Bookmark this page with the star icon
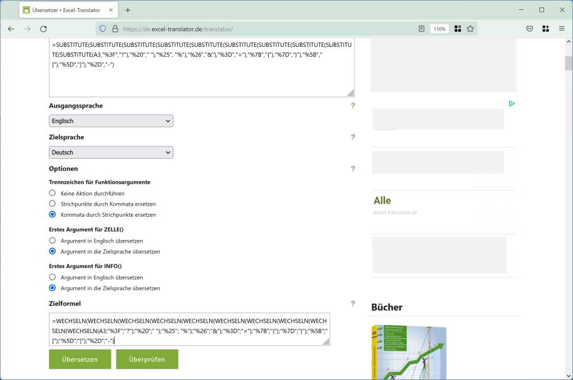Image resolution: width=573 pixels, height=380 pixels. [x=472, y=28]
